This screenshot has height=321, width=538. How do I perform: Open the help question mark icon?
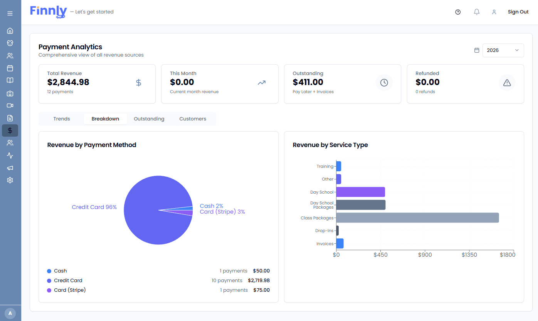point(457,12)
